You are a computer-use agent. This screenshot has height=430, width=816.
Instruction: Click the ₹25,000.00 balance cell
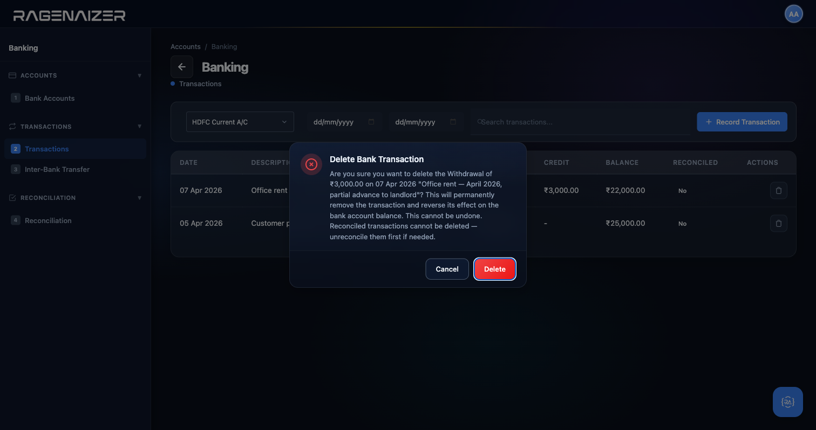tap(625, 223)
